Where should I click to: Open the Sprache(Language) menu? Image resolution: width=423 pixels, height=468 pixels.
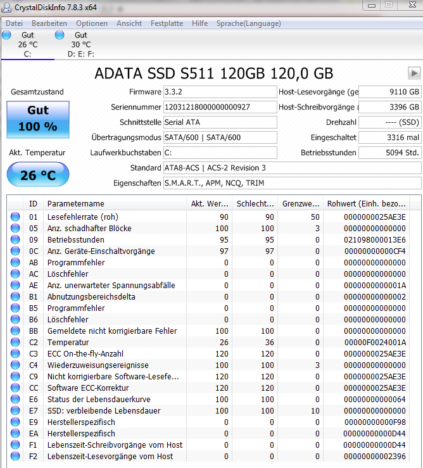(248, 23)
